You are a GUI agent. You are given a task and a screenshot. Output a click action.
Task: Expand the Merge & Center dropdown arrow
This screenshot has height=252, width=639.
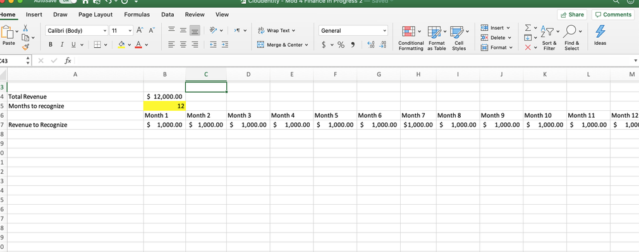[307, 45]
